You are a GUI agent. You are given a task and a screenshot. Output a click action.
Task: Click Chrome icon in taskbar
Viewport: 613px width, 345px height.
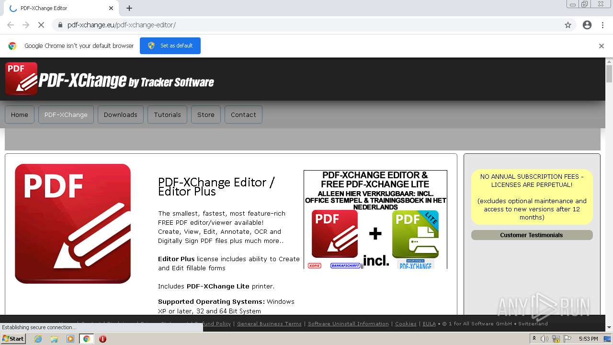[x=87, y=339]
